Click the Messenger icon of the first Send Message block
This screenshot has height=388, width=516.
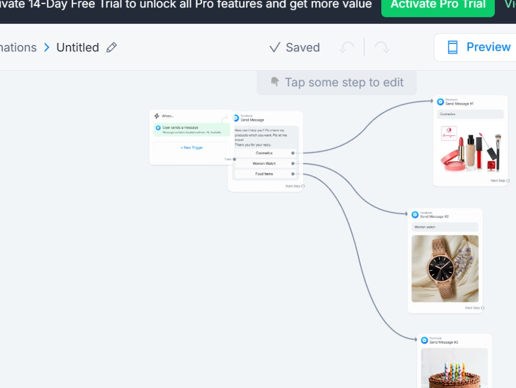(236, 118)
